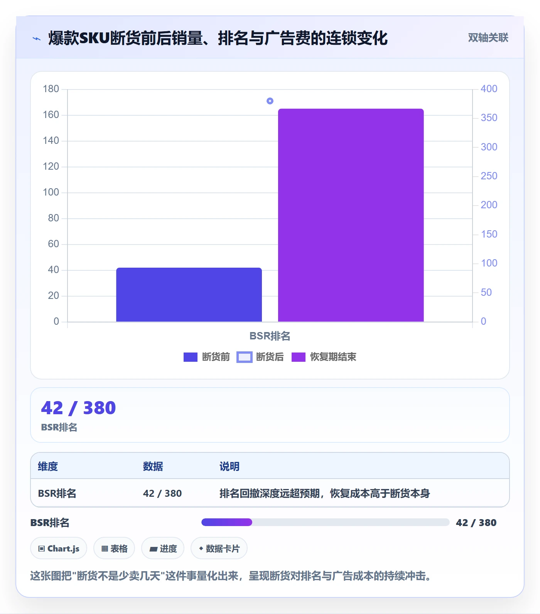Click the 说明 column header

tap(229, 466)
